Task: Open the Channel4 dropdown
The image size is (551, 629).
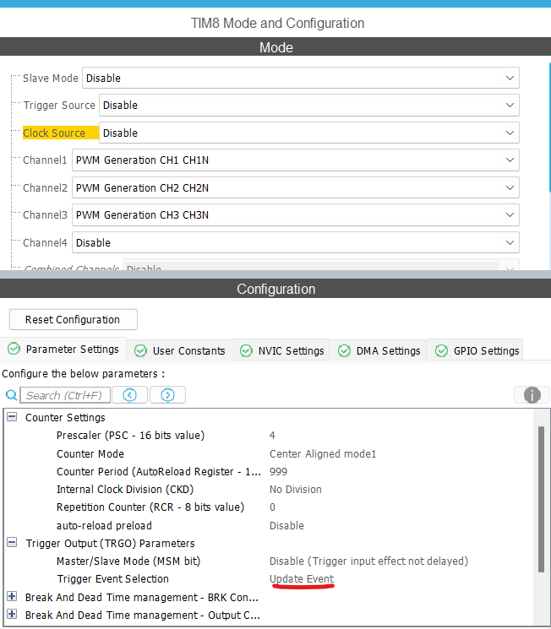Action: coord(296,242)
